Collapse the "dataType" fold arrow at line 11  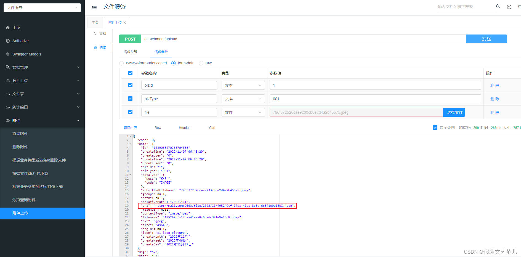131,175
